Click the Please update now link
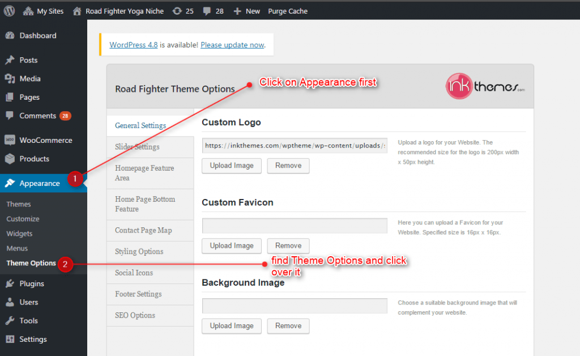 tap(232, 45)
